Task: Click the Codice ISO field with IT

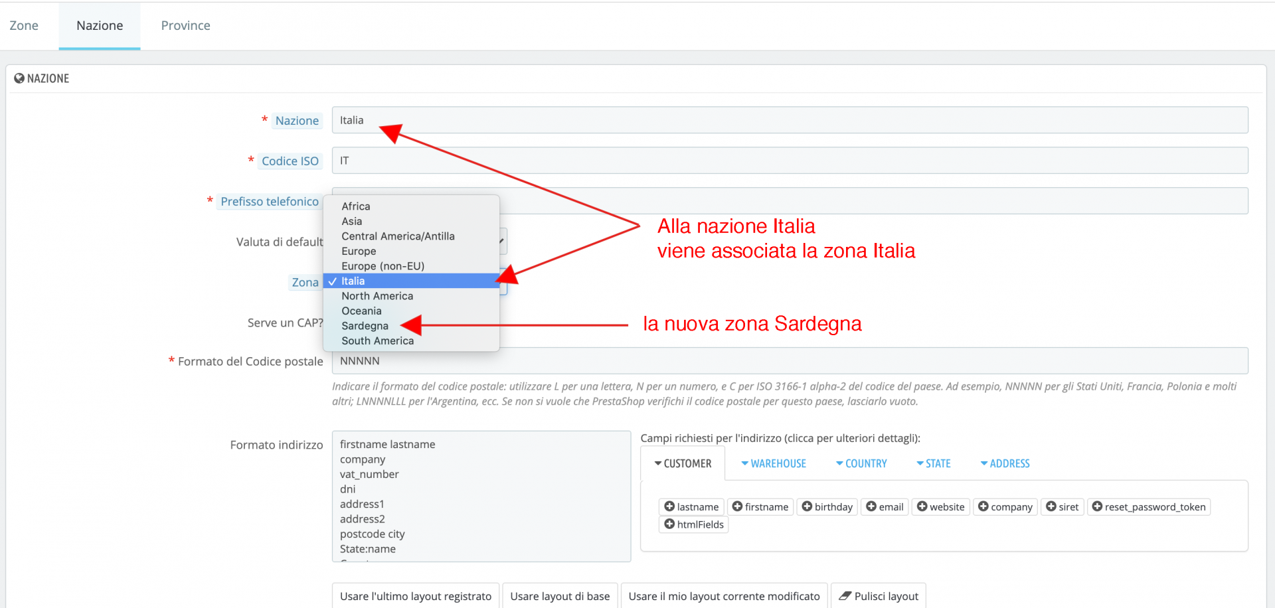Action: [790, 161]
